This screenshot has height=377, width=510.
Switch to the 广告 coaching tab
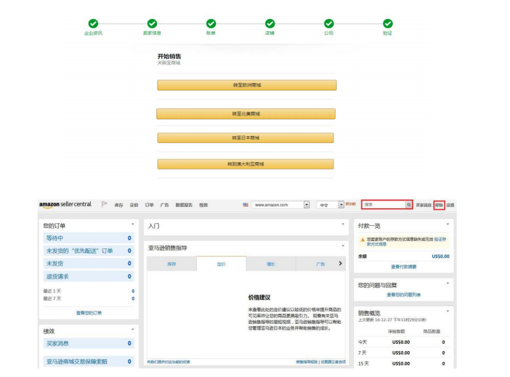[x=320, y=264]
